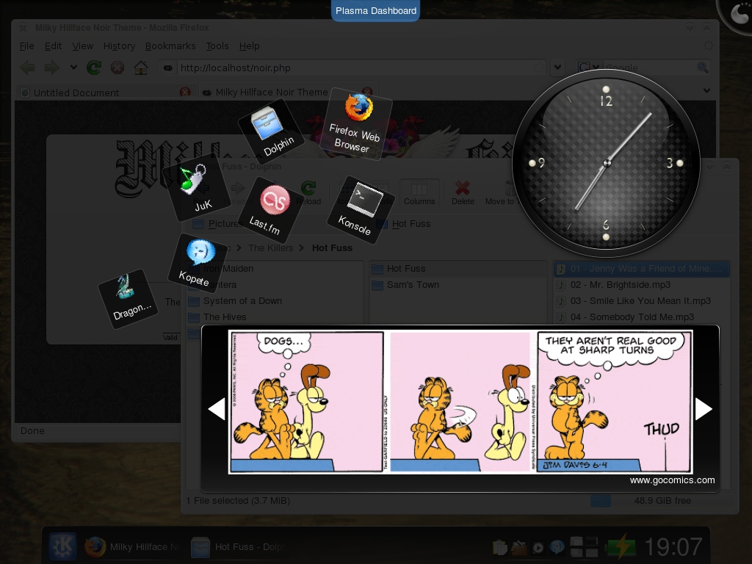Open the Firefox Web Browser widget
Image resolution: width=752 pixels, height=564 pixels.
356,123
